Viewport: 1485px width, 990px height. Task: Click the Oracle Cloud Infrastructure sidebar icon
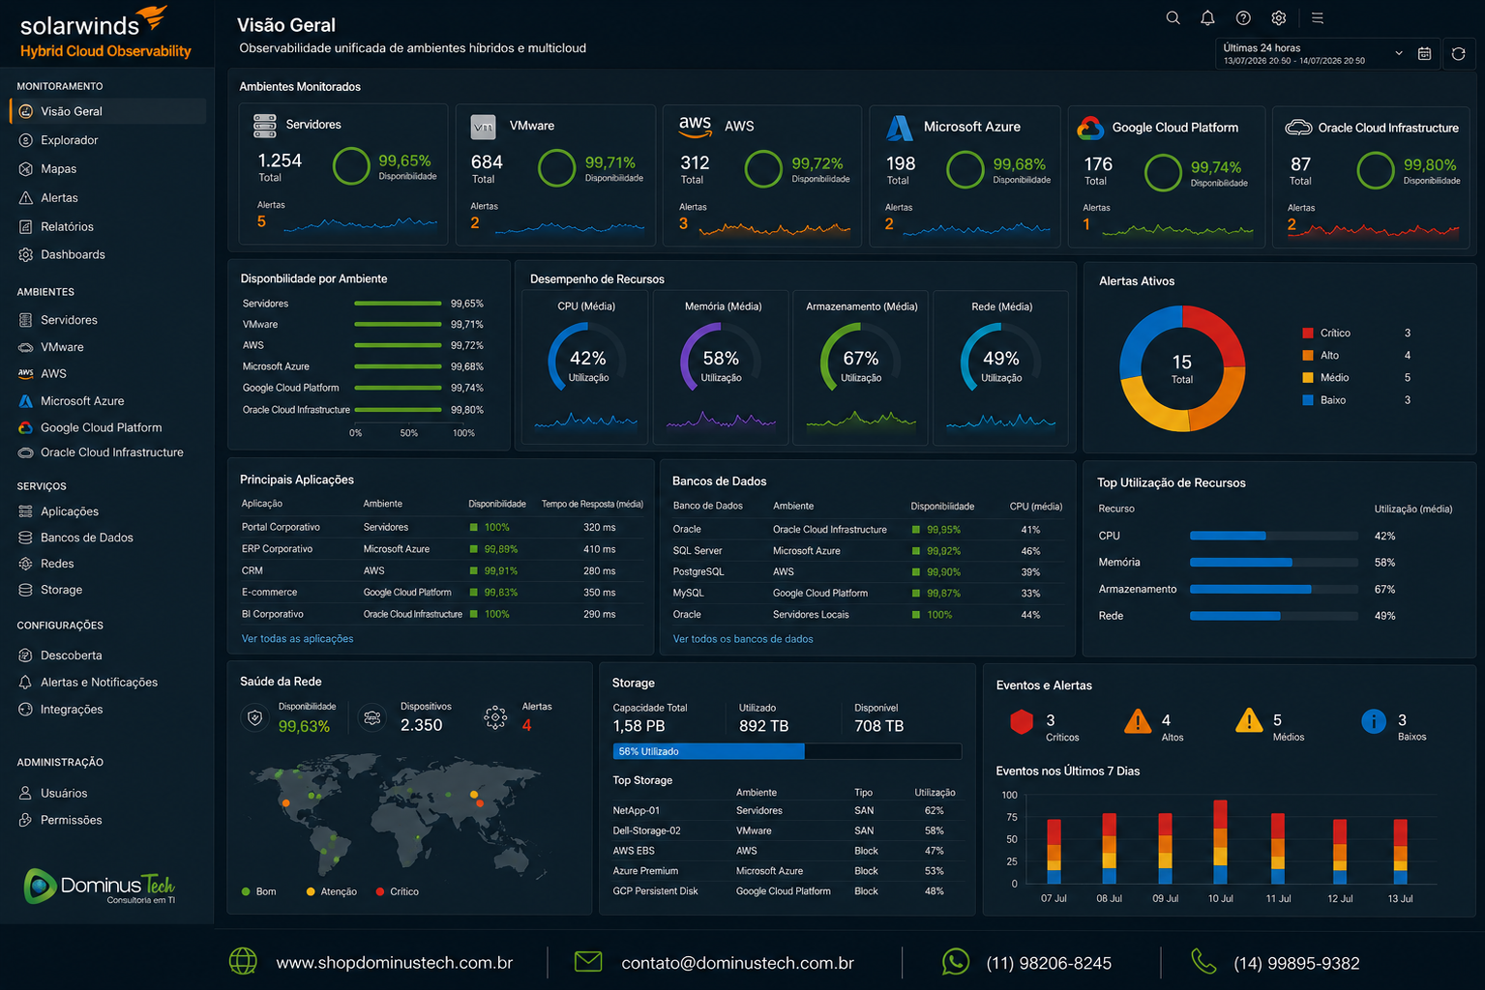[26, 452]
